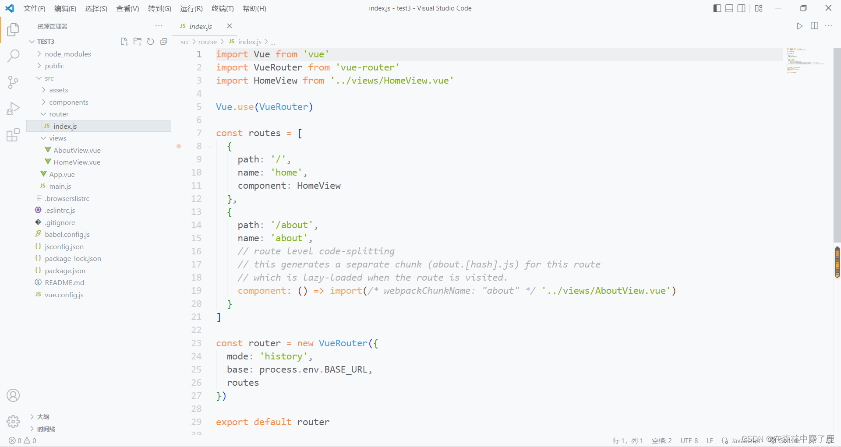
Task: Click index.js breadcrumb segment
Action: coord(245,42)
